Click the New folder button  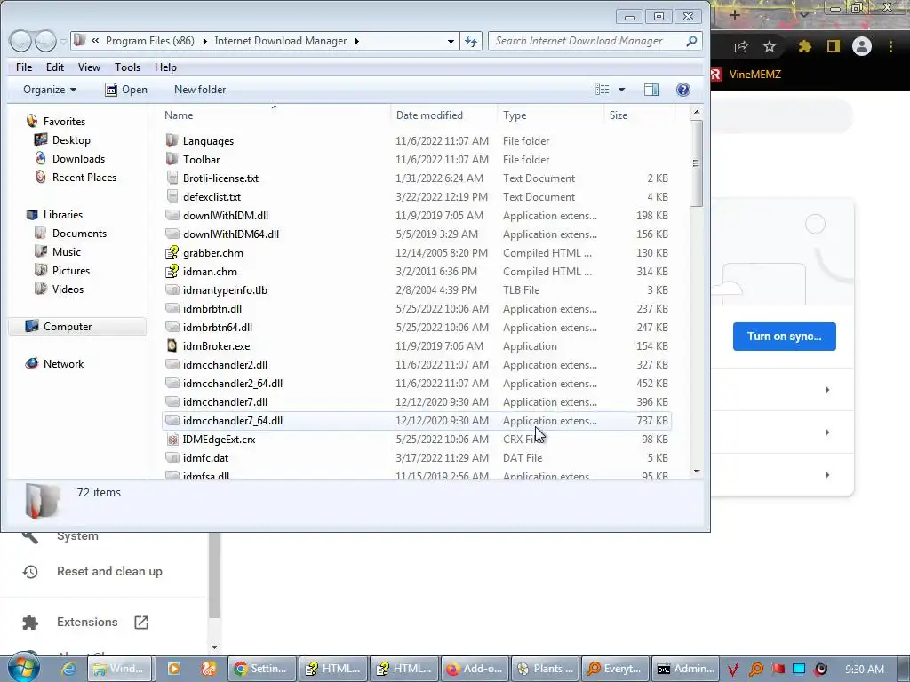[x=200, y=90]
